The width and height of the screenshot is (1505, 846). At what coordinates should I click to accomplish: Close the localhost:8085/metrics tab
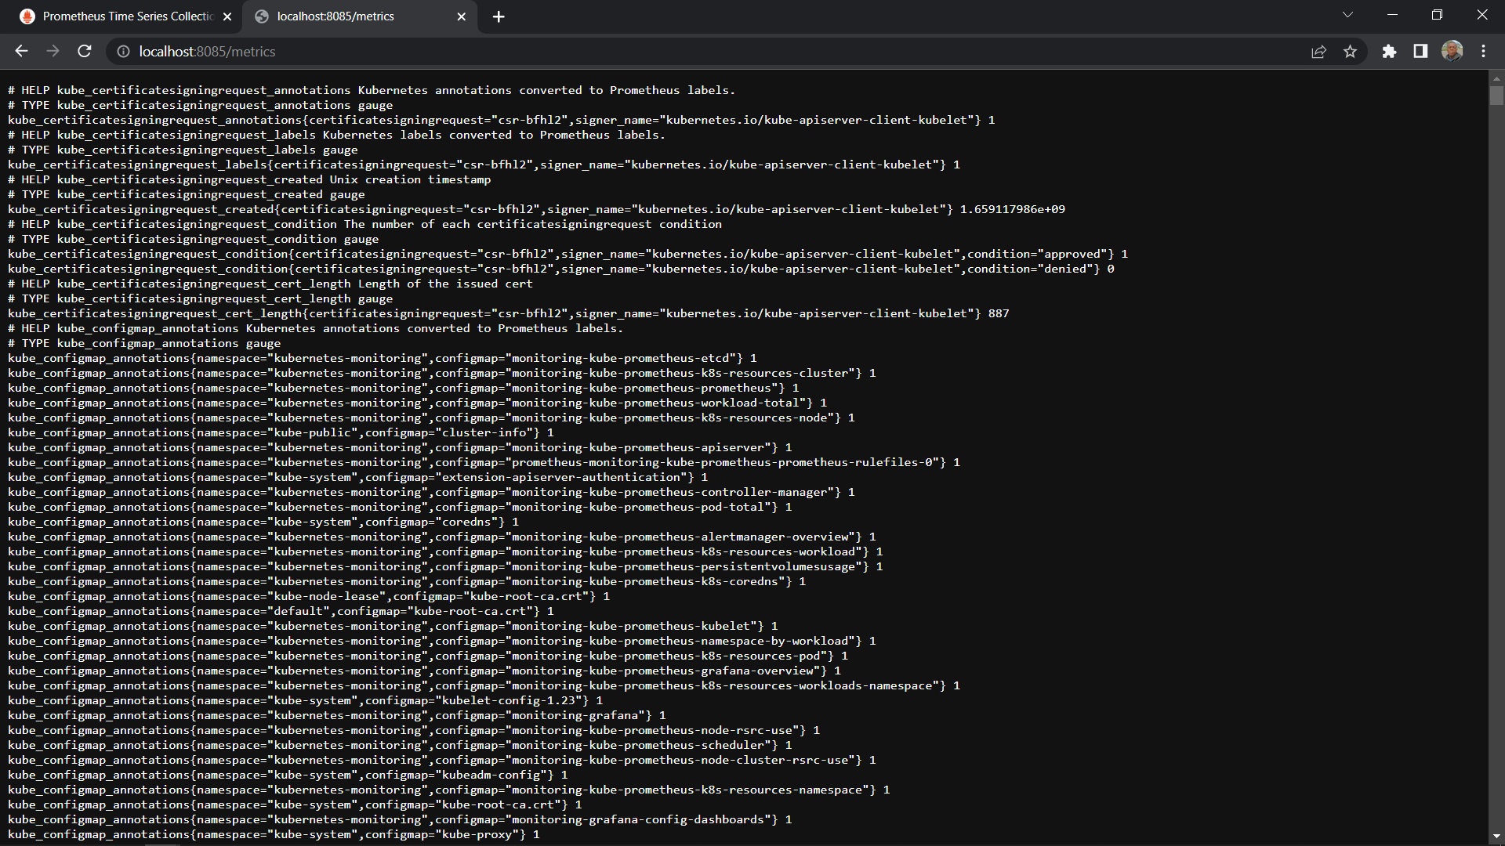[461, 16]
